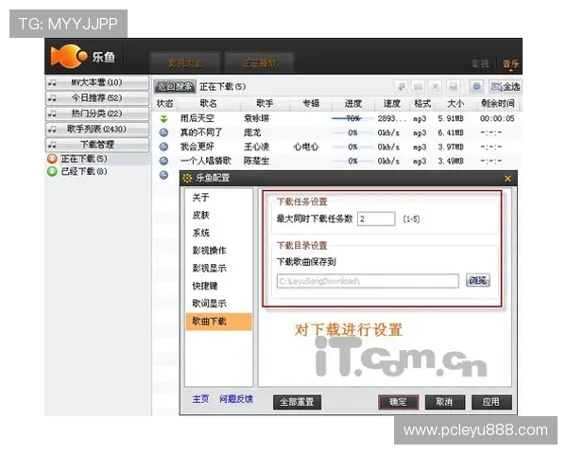This screenshot has height=454, width=567.
Task: Click downloading arrow status icon for 雨后天空
Action: pos(163,118)
